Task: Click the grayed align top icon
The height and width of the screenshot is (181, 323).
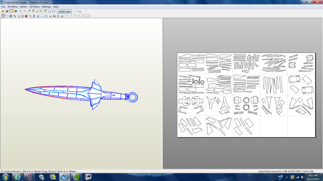Action: 75,16
